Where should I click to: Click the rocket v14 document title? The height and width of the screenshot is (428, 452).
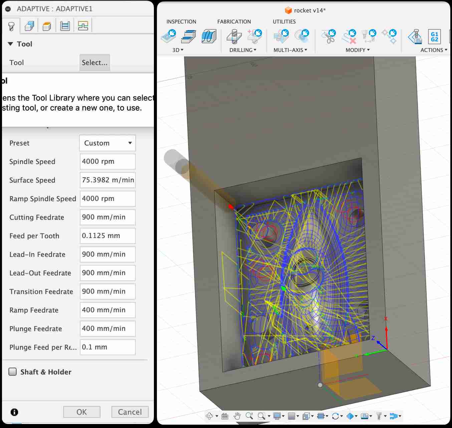[x=309, y=10]
